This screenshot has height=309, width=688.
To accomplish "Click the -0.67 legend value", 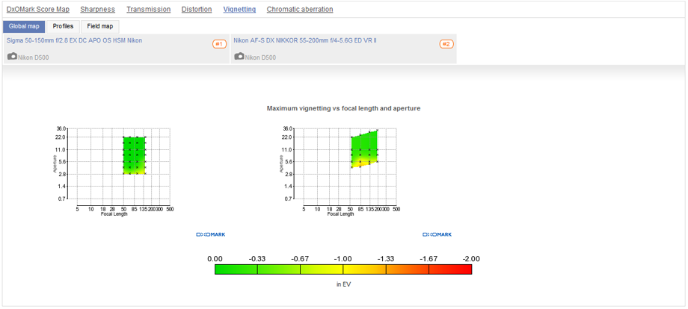I will tap(301, 259).
